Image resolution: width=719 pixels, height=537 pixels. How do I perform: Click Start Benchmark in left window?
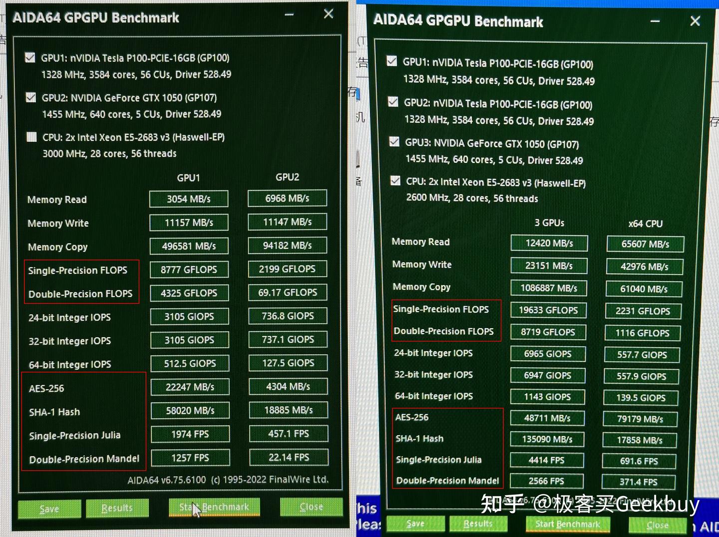[x=214, y=507]
